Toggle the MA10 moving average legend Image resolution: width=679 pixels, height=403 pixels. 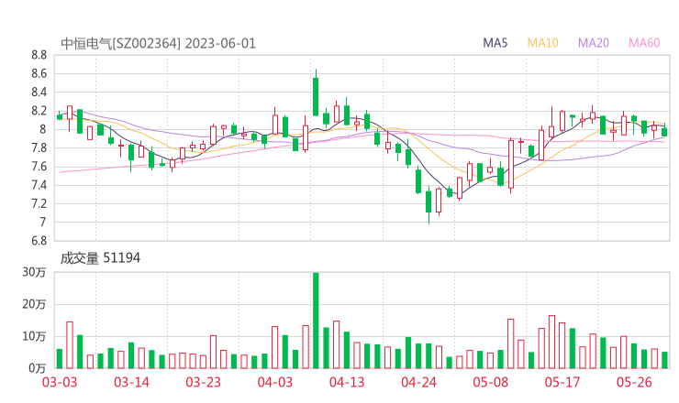pyautogui.click(x=543, y=43)
